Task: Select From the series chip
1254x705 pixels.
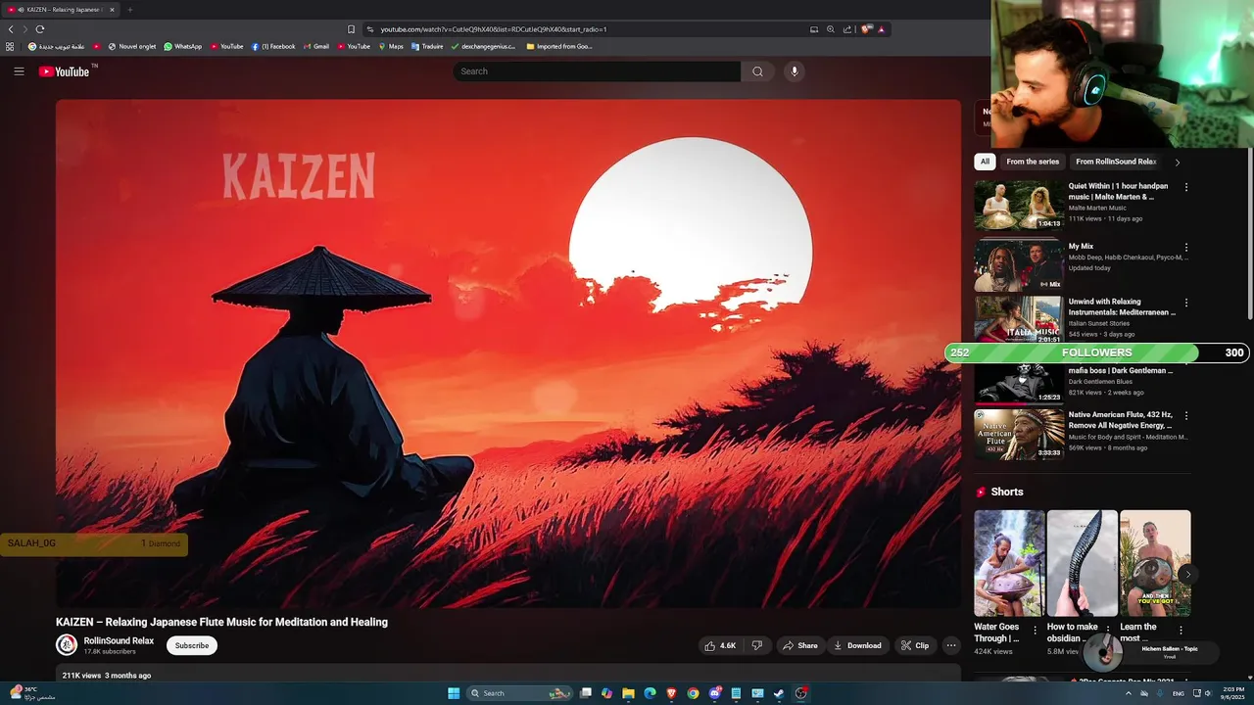Action: pyautogui.click(x=1033, y=162)
